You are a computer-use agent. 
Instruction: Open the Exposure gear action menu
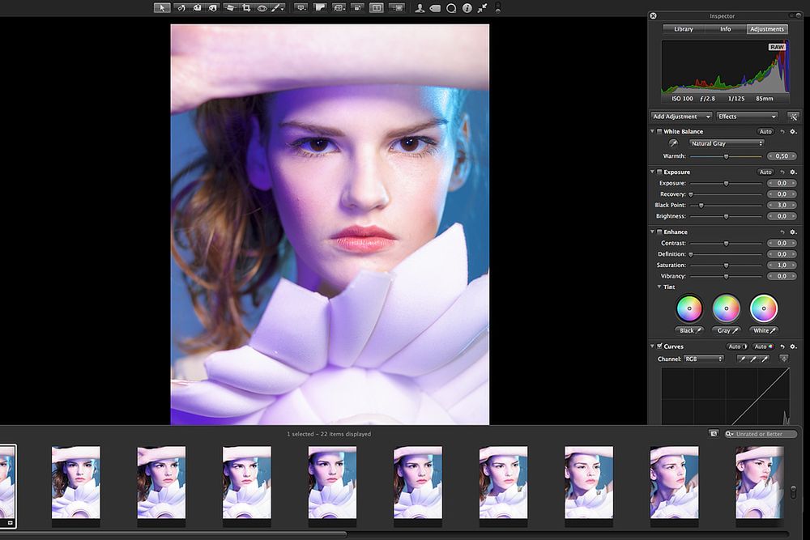click(794, 172)
